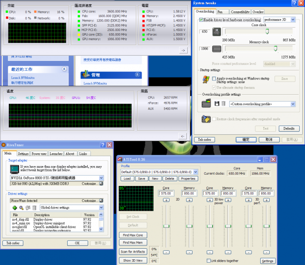Delete overclocking profile with trash icon

(224, 104)
